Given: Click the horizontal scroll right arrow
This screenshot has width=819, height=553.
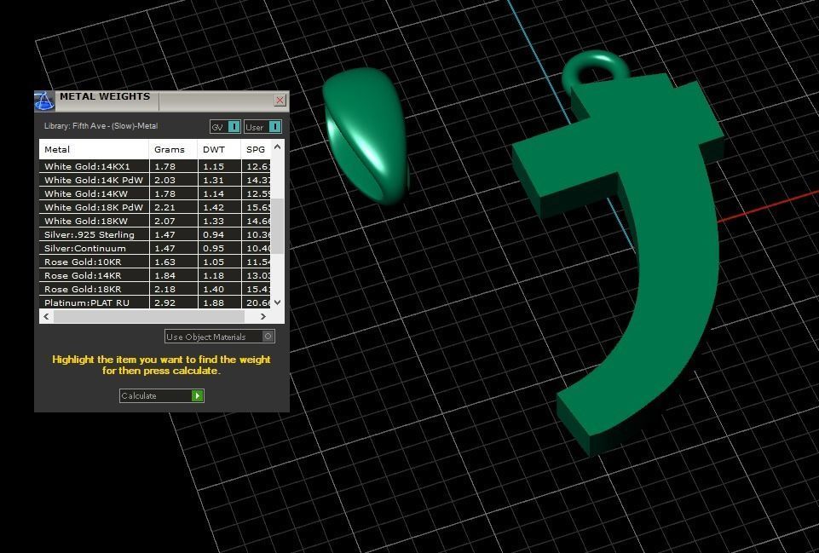Looking at the screenshot, I should pos(262,316).
